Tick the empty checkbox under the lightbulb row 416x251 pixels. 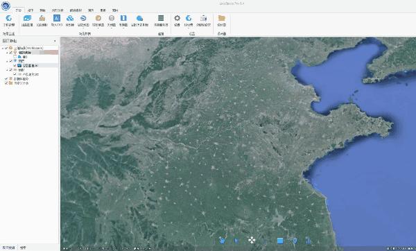pyautogui.click(x=15, y=57)
